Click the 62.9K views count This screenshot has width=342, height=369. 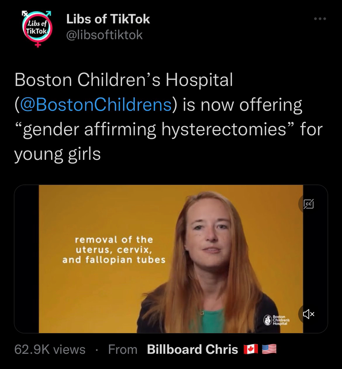coord(50,349)
